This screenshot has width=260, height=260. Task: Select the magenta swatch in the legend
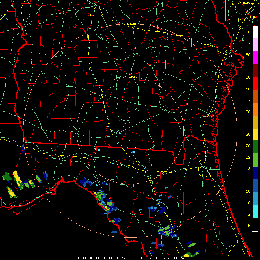[x=255, y=57]
